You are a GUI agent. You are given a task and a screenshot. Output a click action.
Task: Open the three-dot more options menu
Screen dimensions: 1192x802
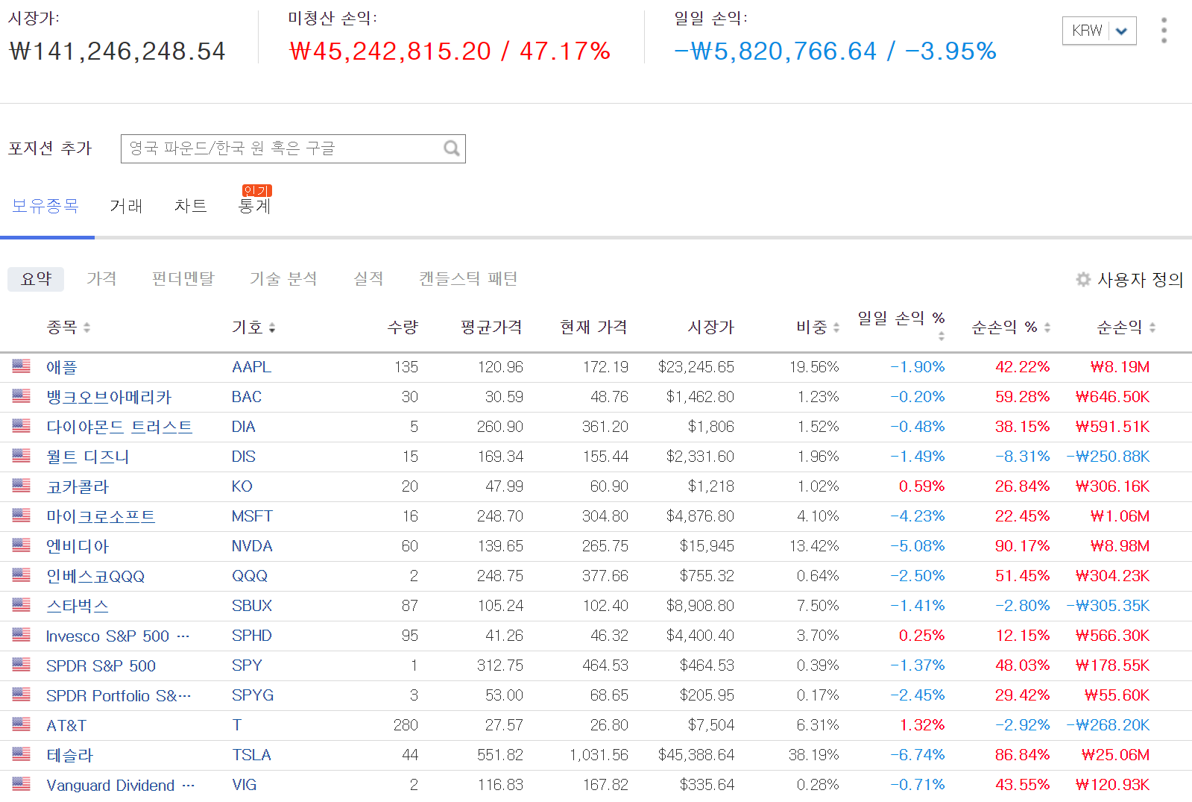(x=1164, y=31)
